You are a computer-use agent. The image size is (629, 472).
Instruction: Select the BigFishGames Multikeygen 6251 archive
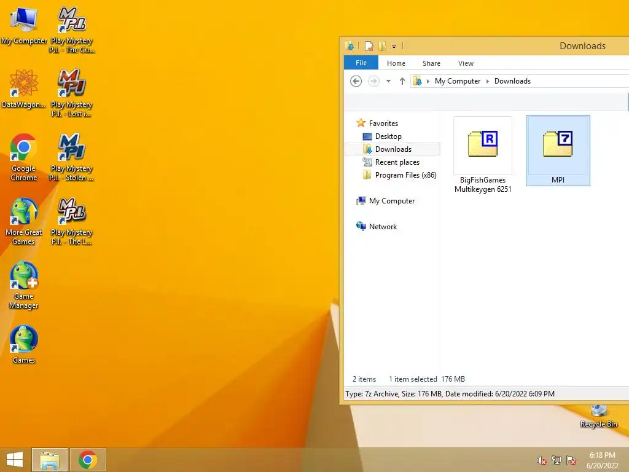[483, 155]
